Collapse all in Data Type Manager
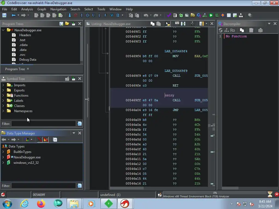Image resolution: width=279 pixels, height=209 pixels. pyautogui.click(x=55, y=140)
